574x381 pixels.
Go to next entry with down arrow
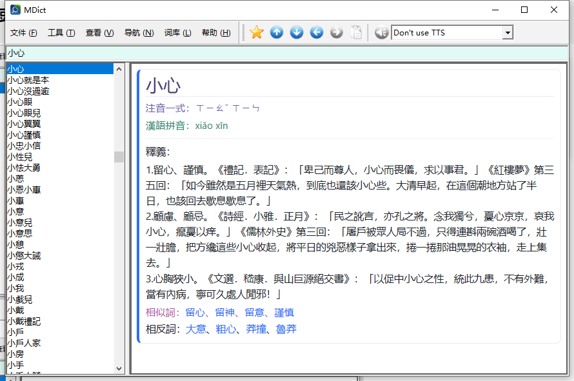pos(297,32)
